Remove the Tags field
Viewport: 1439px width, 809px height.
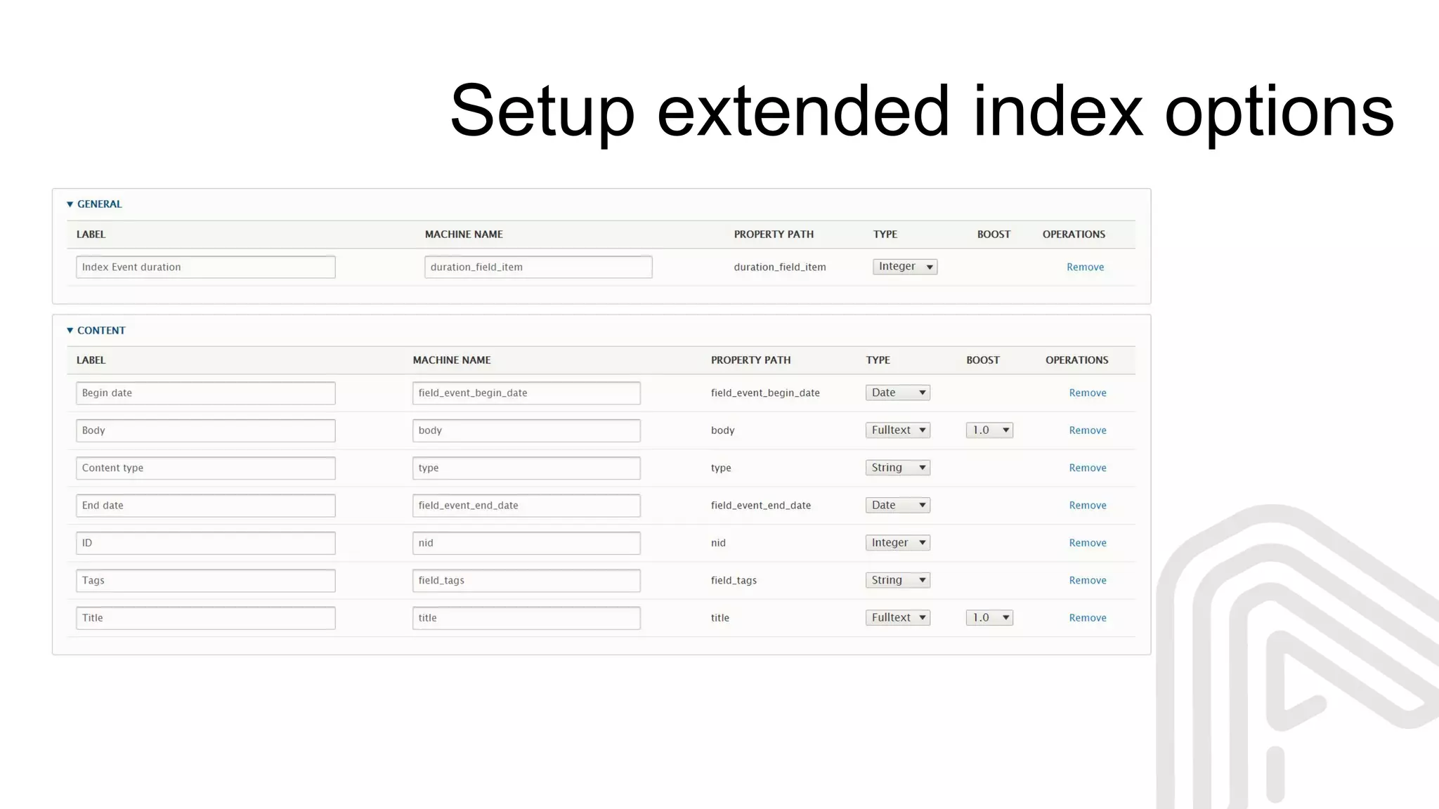tap(1088, 580)
